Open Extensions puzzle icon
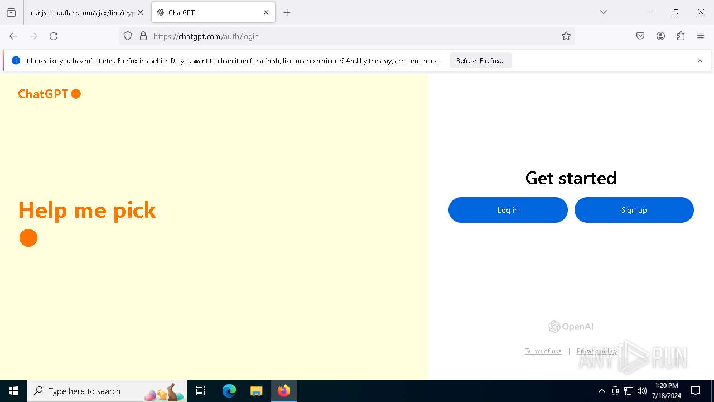 click(681, 36)
